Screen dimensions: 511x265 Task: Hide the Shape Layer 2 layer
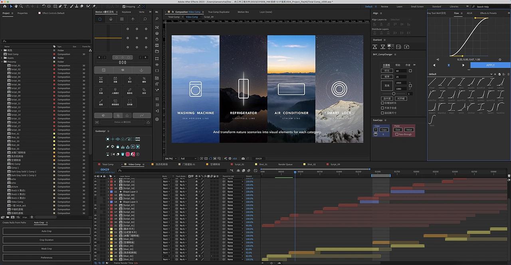pos(95,192)
